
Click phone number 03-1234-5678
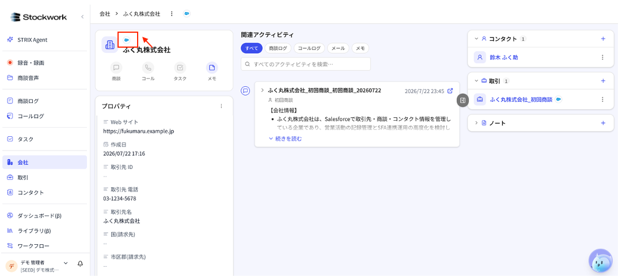(119, 198)
